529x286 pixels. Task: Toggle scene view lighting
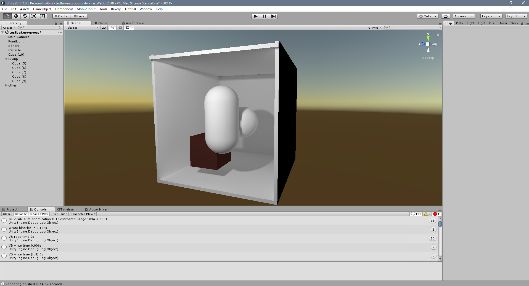click(113, 28)
